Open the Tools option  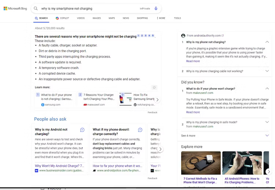pos(177,18)
